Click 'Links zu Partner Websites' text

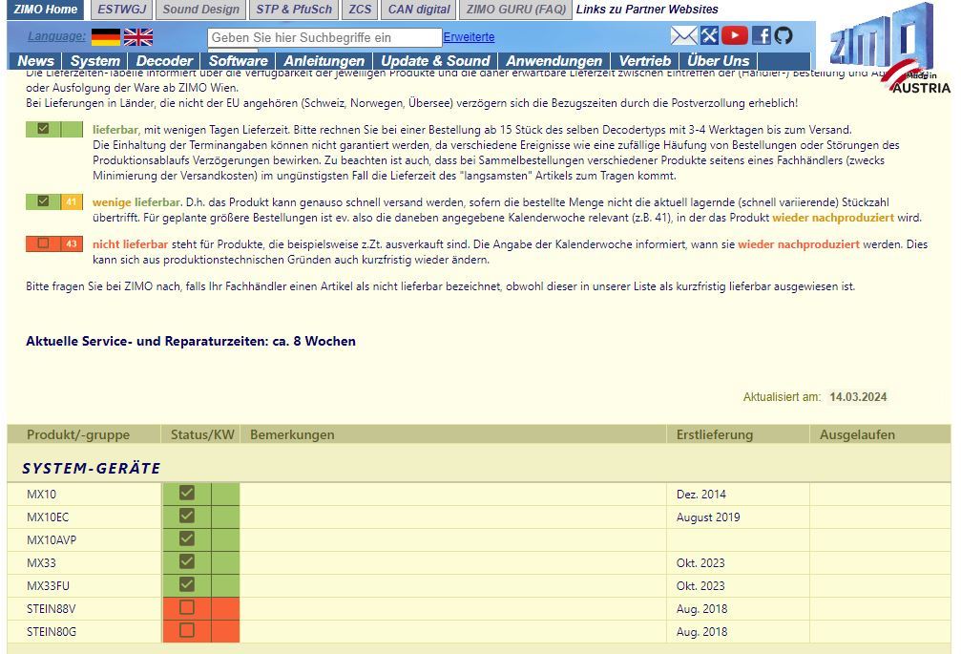click(647, 10)
